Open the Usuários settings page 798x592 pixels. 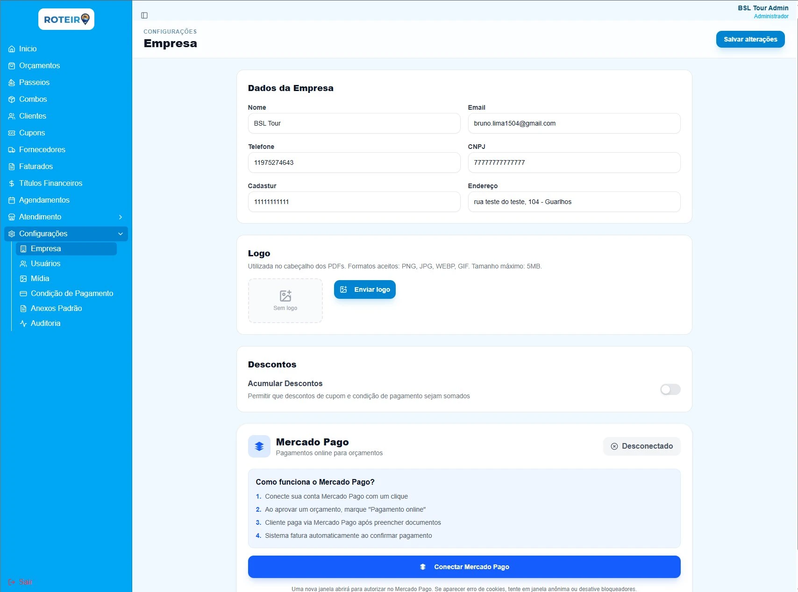[x=45, y=264]
